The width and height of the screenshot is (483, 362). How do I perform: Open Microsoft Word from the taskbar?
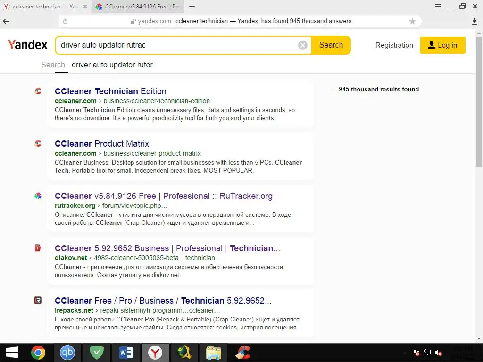coord(126,353)
